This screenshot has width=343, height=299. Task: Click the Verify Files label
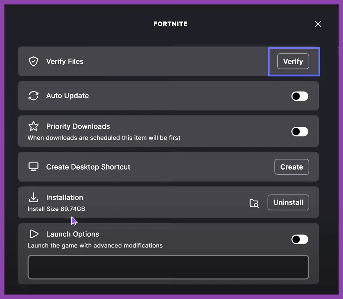[x=65, y=62]
